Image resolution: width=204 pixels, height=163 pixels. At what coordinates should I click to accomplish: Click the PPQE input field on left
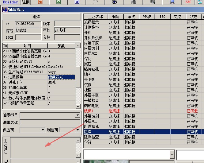click(28, 37)
